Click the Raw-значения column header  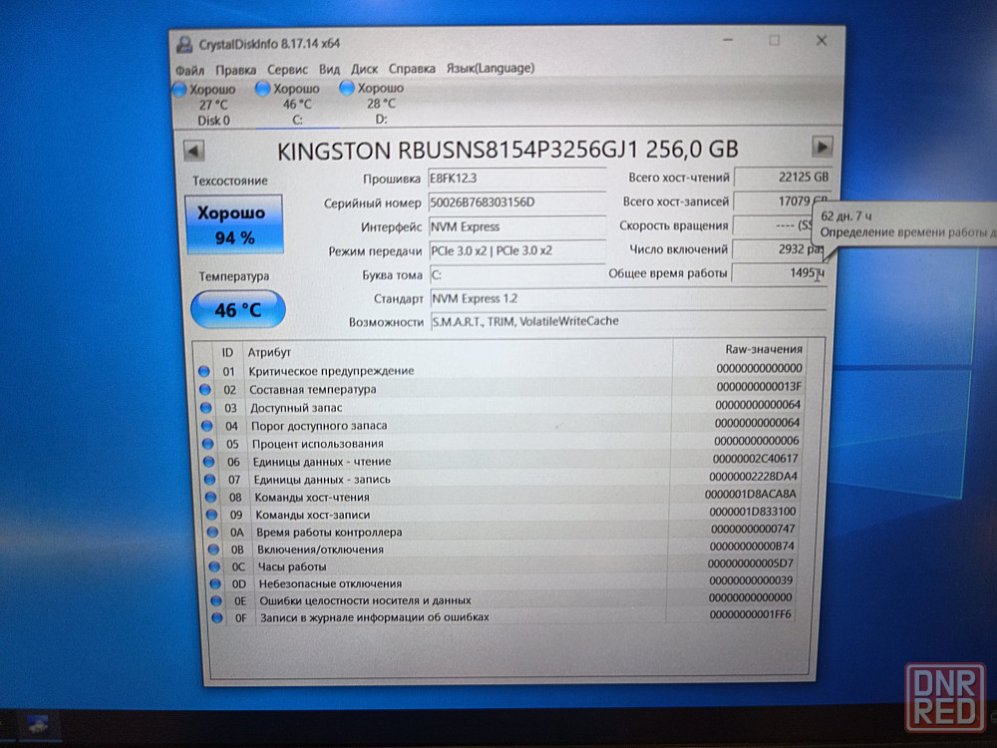tap(763, 349)
